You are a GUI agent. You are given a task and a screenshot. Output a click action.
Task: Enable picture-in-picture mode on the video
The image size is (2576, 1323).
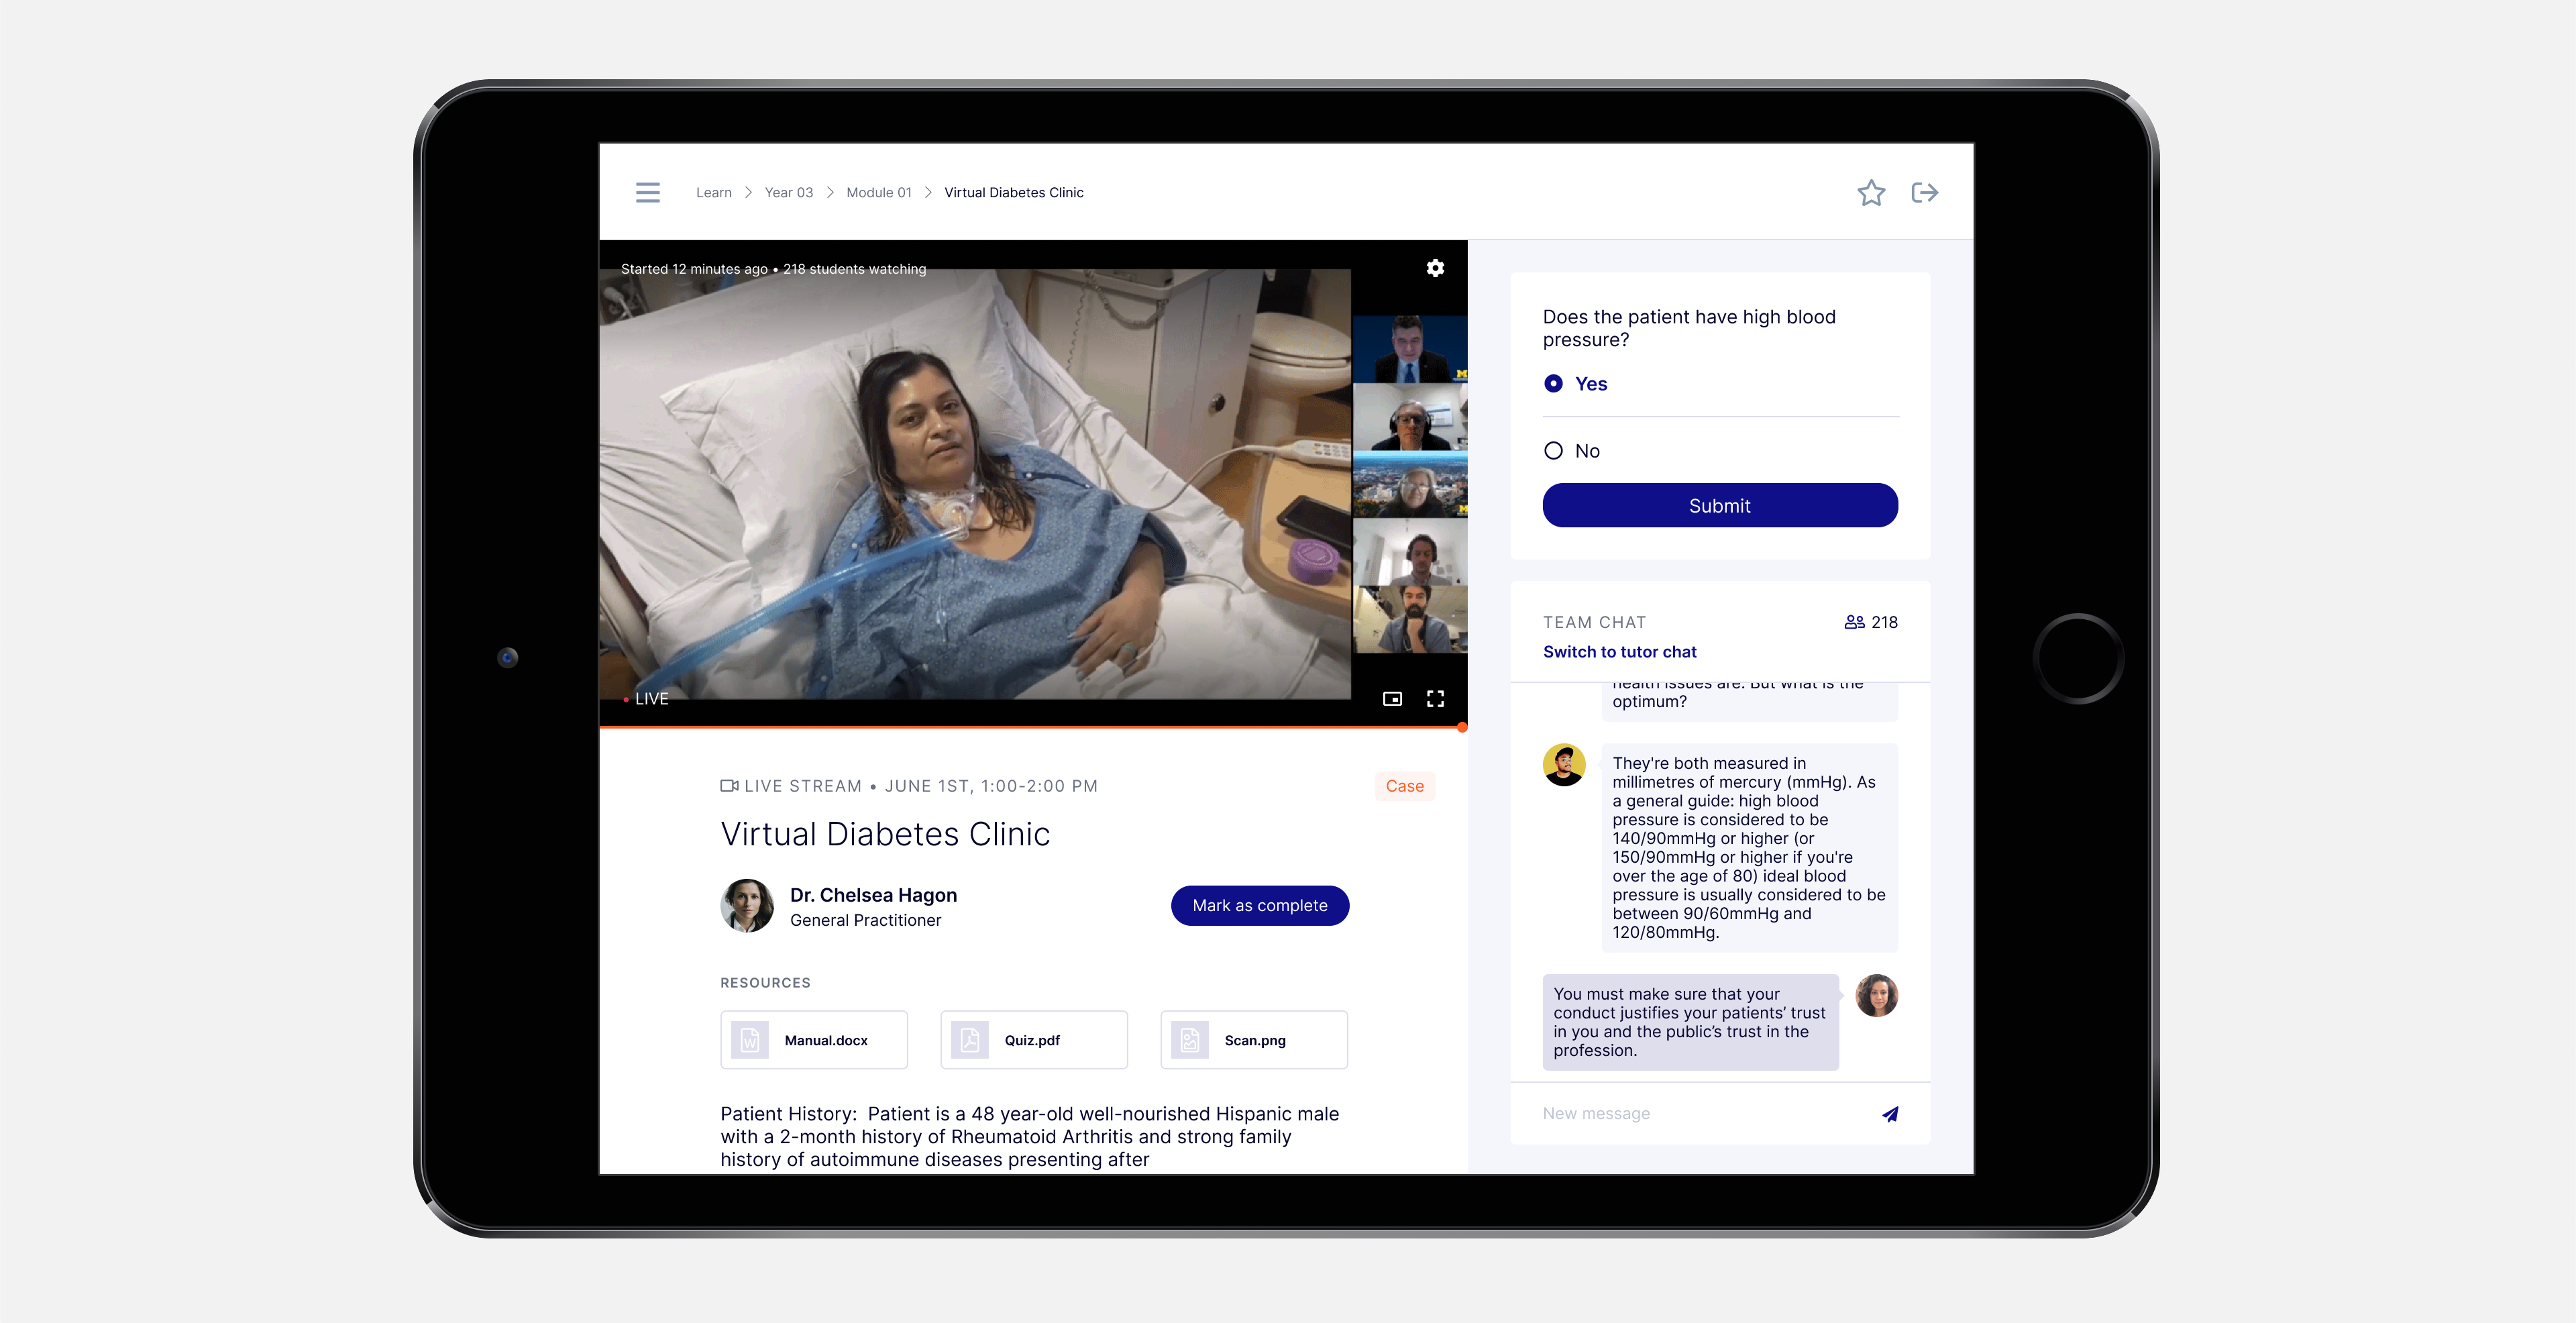(1392, 699)
